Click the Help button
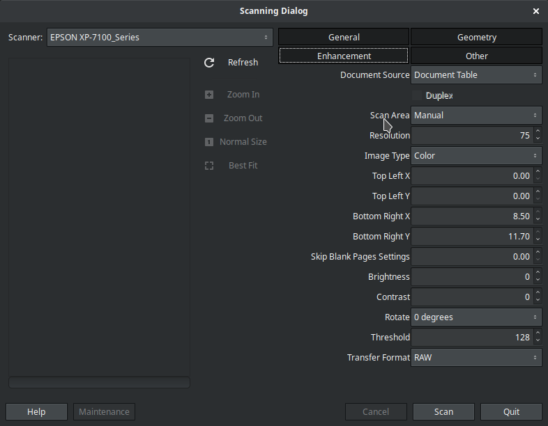This screenshot has height=426, width=548. 36,412
